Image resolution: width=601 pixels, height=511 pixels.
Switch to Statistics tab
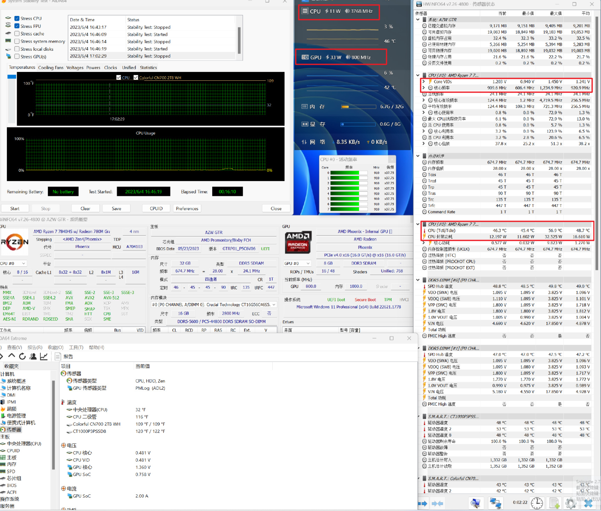pyautogui.click(x=148, y=68)
